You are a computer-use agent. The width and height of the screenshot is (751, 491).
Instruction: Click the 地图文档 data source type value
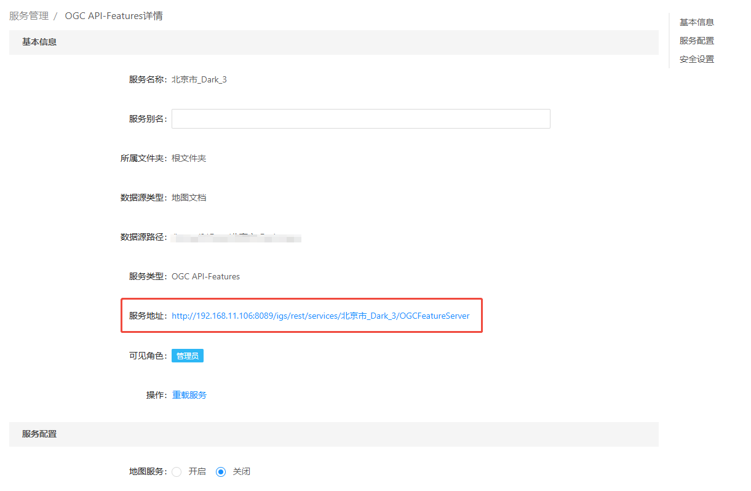[x=189, y=198]
